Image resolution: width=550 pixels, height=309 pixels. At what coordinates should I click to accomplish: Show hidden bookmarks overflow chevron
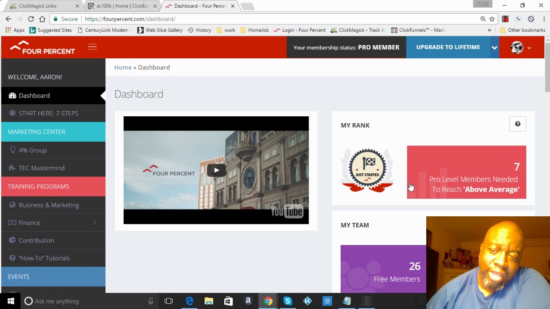click(x=489, y=30)
